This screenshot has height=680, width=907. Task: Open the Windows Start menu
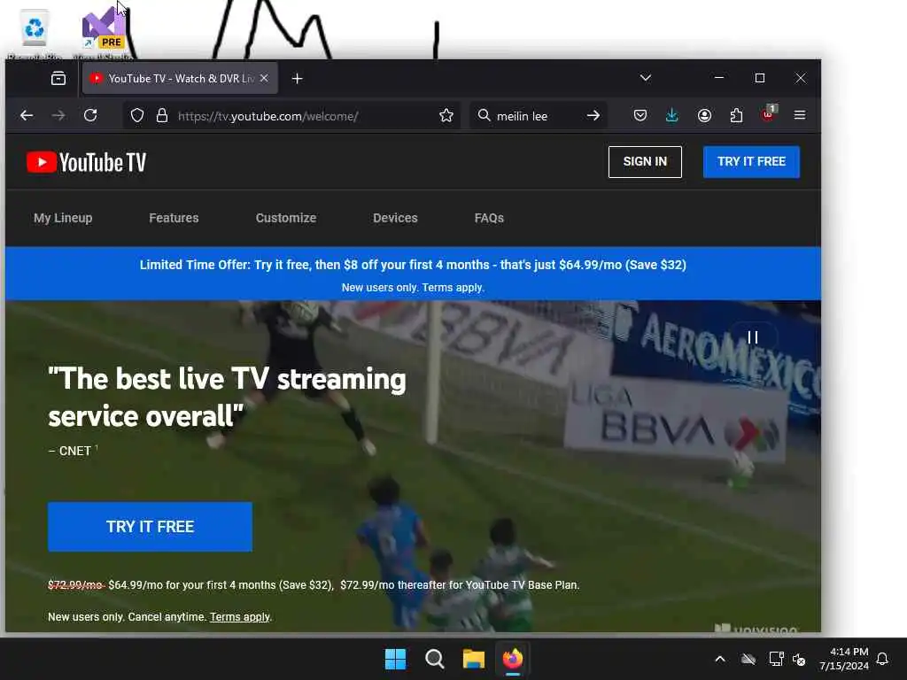[396, 659]
